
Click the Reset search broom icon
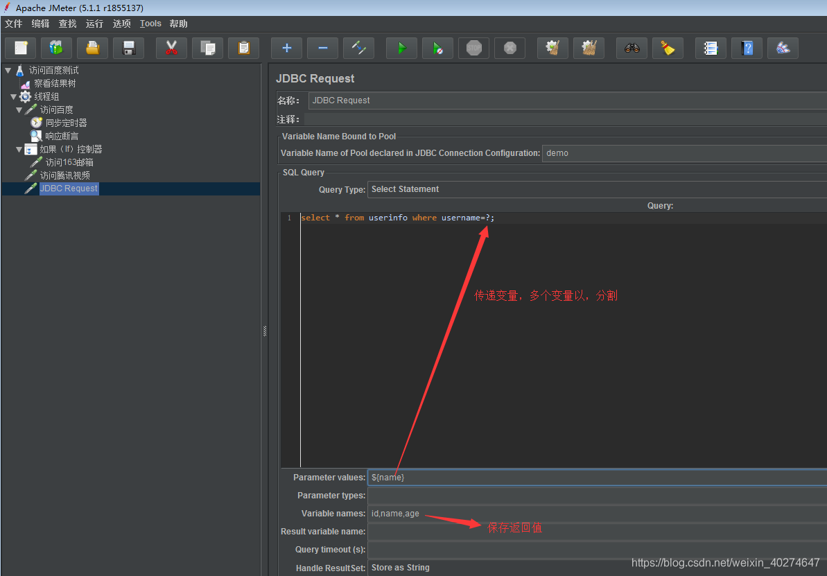click(668, 48)
